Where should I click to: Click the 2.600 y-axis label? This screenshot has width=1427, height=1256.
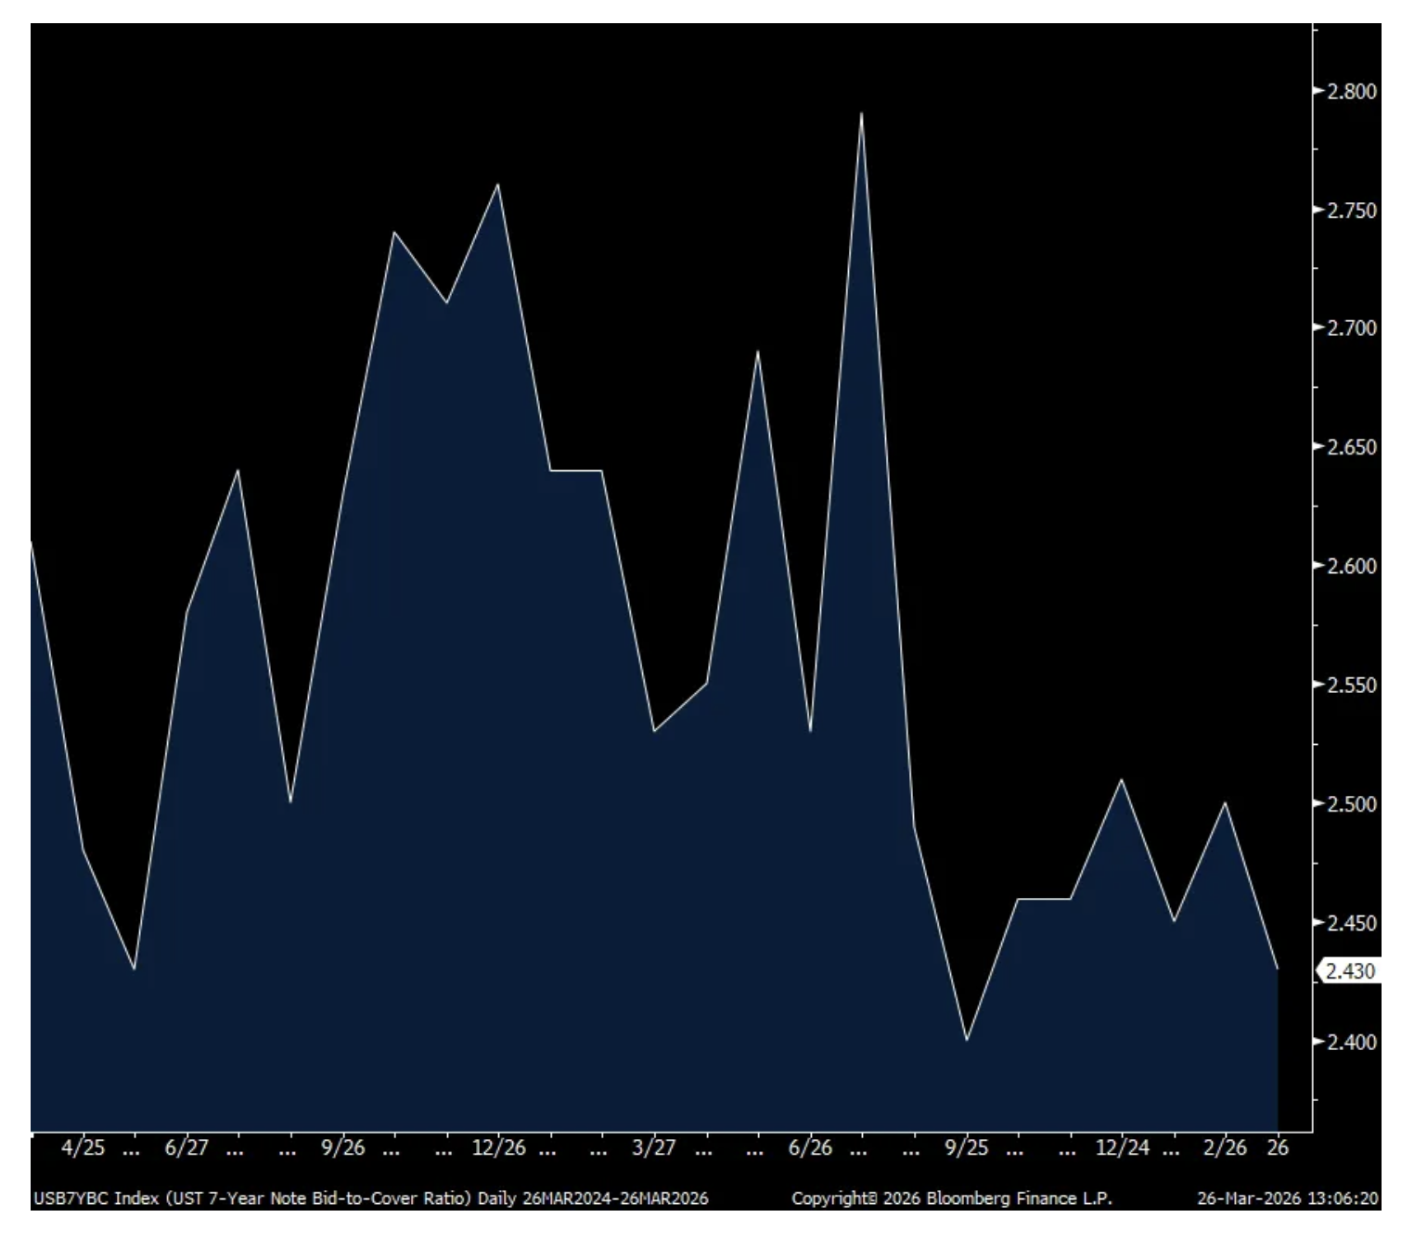pos(1352,566)
